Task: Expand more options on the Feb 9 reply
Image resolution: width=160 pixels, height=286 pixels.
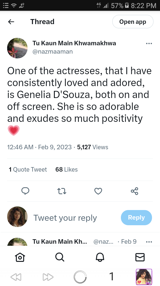Action: tap(149, 242)
